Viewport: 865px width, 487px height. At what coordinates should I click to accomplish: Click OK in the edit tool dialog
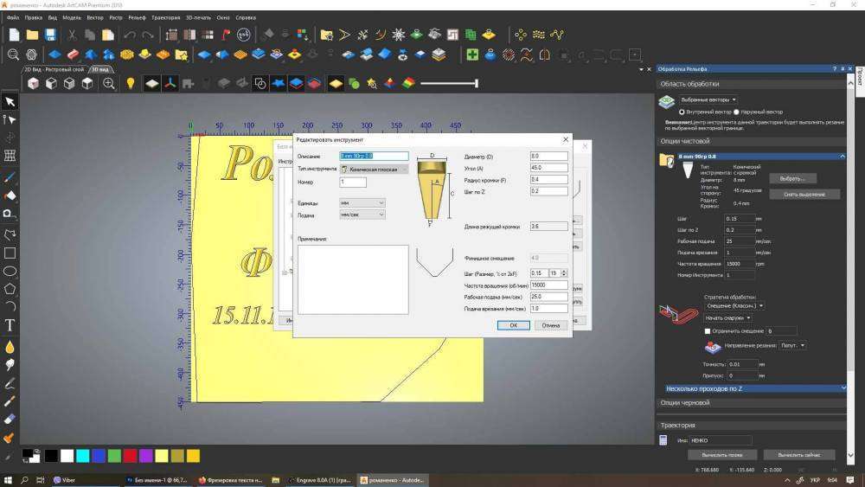click(x=513, y=325)
